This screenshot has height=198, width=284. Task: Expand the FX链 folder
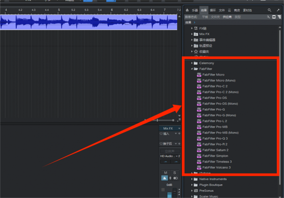192,28
